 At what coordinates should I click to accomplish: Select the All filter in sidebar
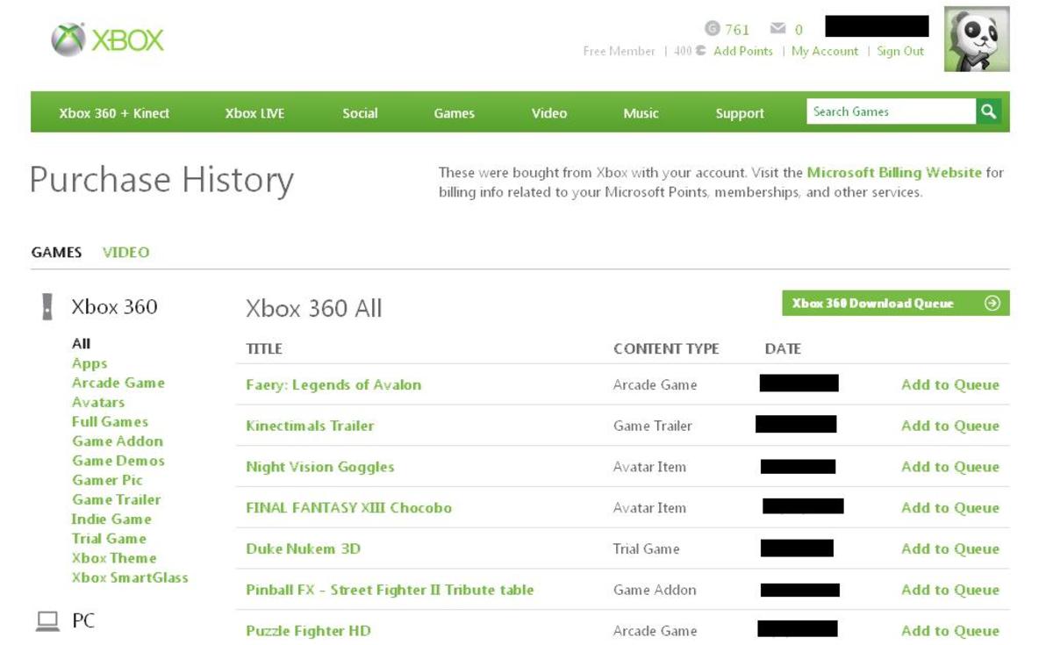[x=81, y=344]
